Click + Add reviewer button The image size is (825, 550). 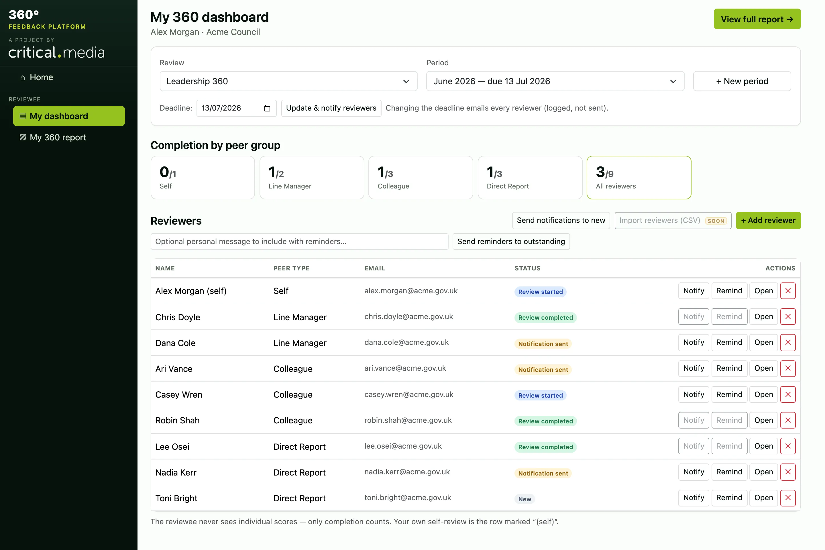point(768,221)
